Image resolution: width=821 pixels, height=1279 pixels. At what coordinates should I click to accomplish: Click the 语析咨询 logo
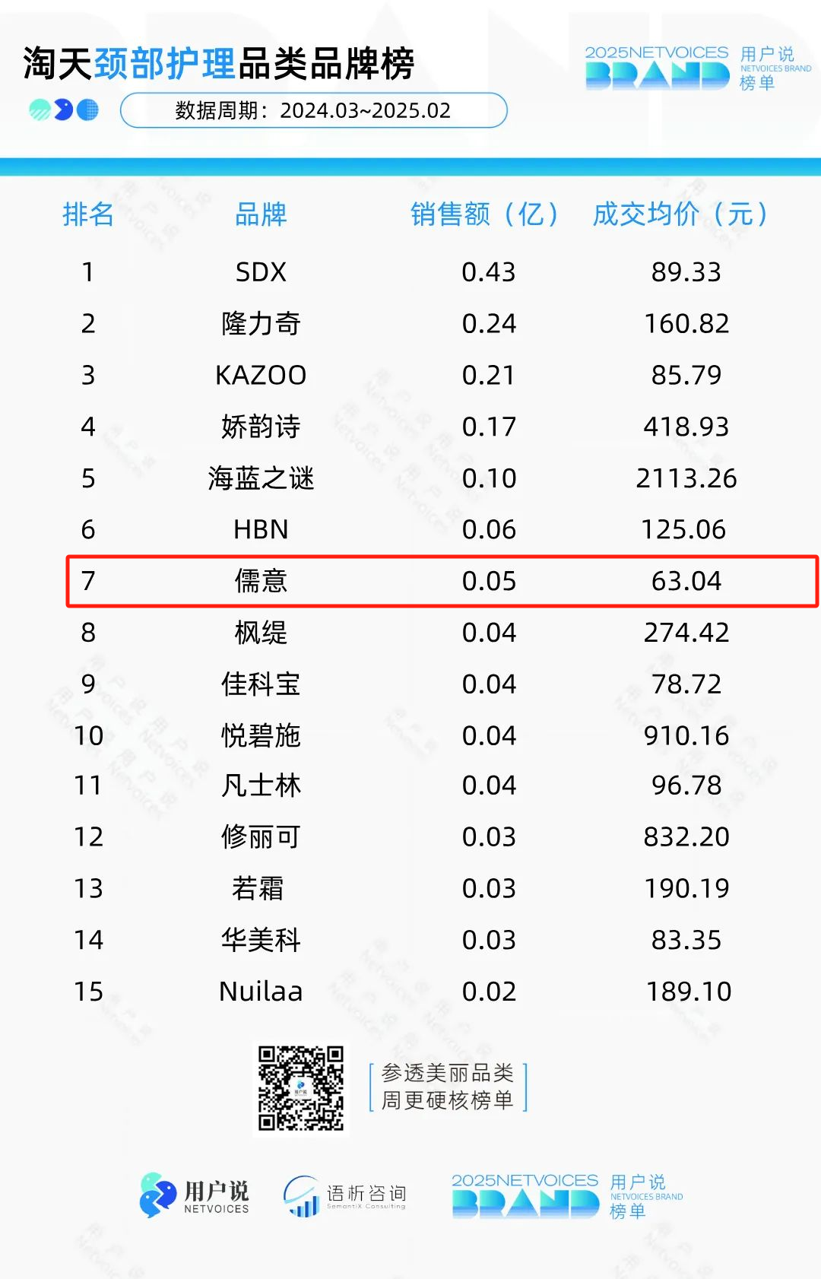(345, 1196)
